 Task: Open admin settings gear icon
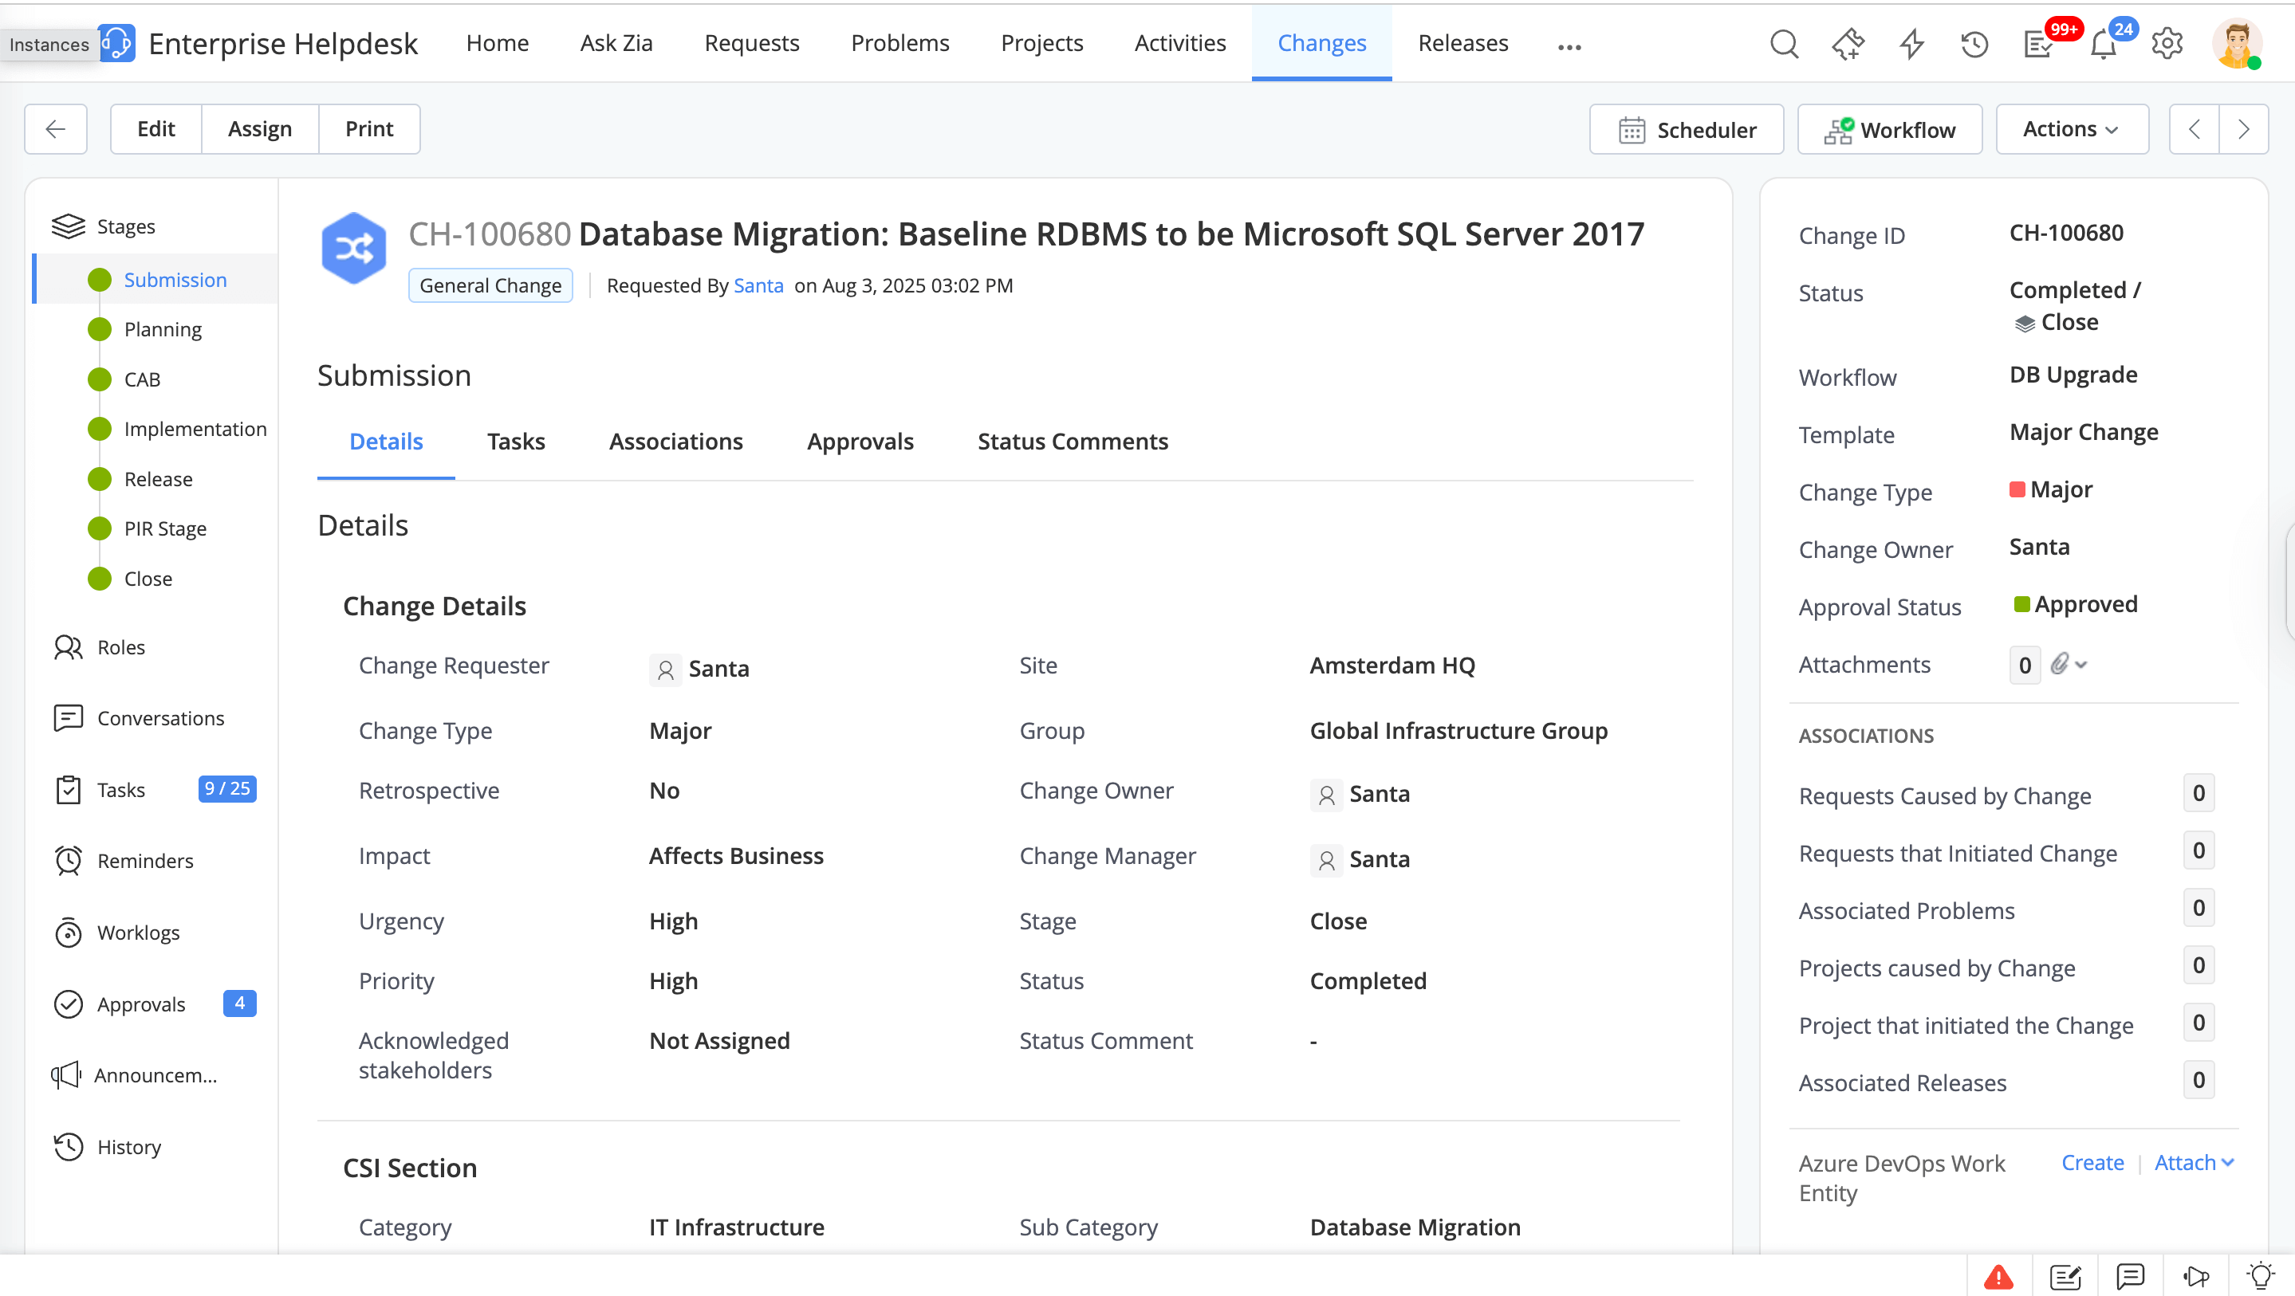pos(2167,44)
